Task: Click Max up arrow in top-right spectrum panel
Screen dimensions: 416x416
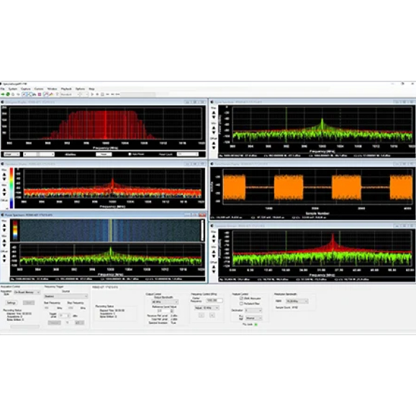Action: coord(214,112)
